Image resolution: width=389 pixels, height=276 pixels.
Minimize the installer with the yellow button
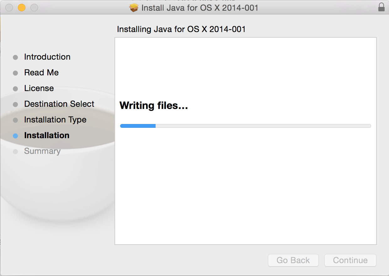coord(22,8)
